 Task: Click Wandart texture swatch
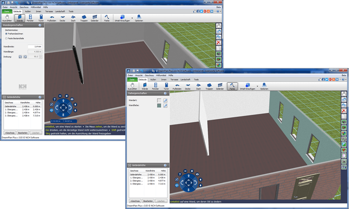click(x=159, y=101)
